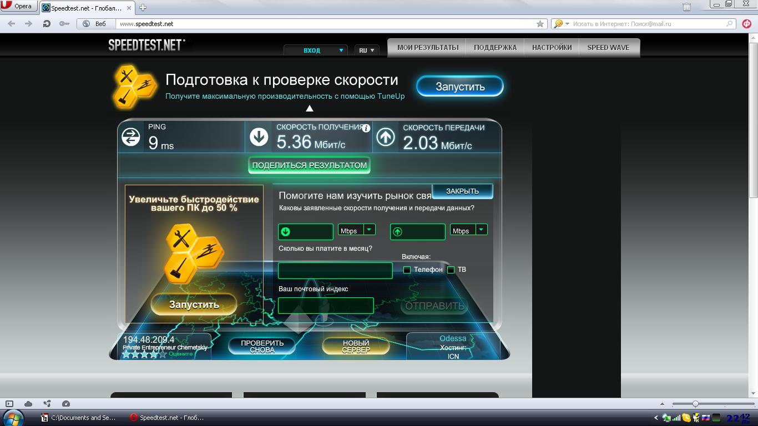Switch to C:\Documents and Se... taskbar window

pos(78,418)
